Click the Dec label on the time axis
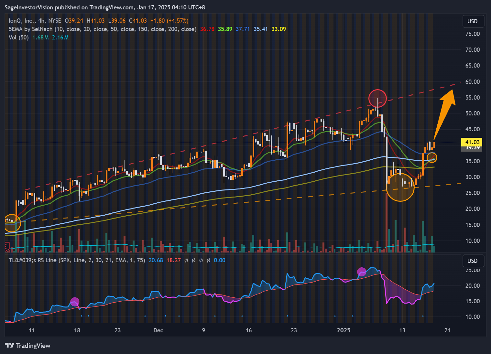The image size is (491, 354). coord(158,330)
